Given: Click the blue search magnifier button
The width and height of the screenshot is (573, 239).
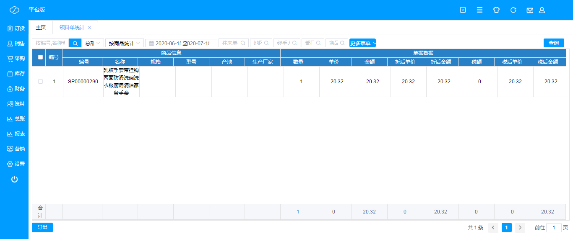Looking at the screenshot, I should pos(75,43).
